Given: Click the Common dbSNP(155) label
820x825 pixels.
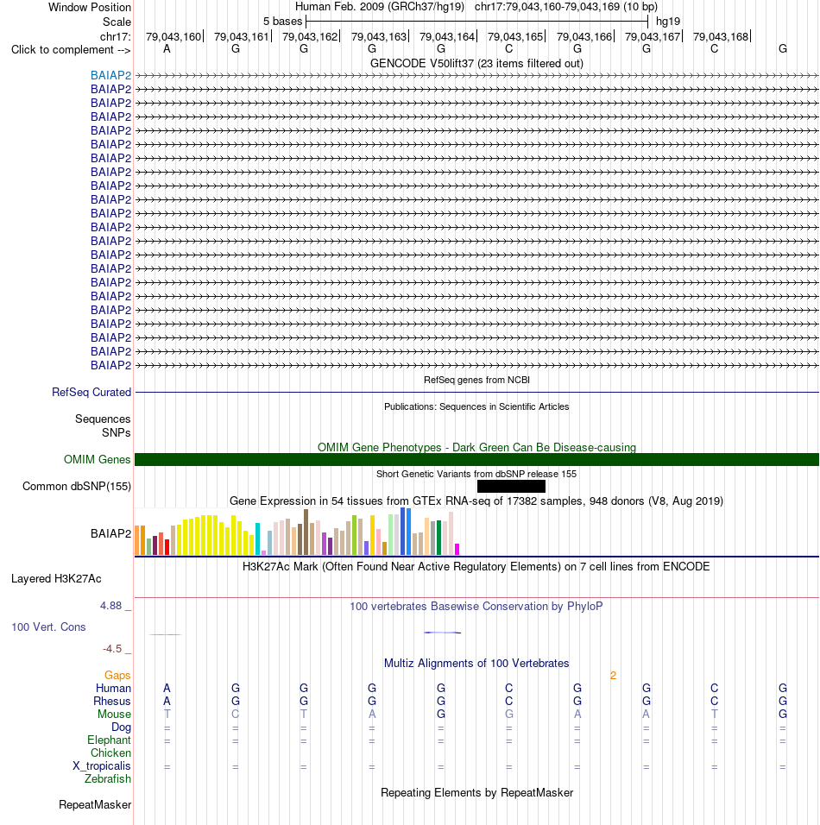Looking at the screenshot, I should click(76, 486).
